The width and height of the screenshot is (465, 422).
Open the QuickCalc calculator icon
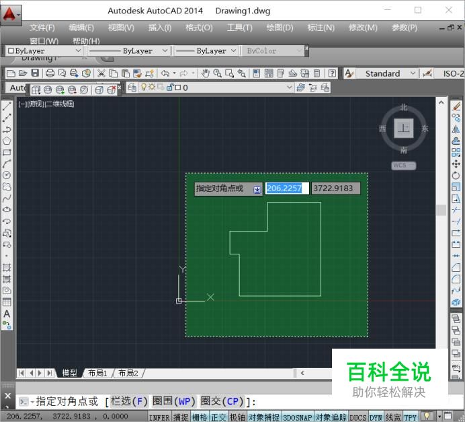point(316,73)
